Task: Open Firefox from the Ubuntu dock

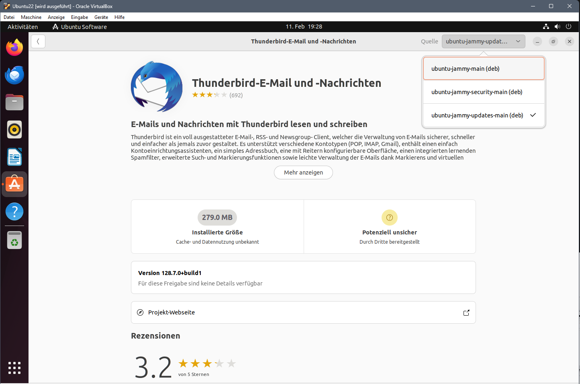Action: [x=14, y=47]
